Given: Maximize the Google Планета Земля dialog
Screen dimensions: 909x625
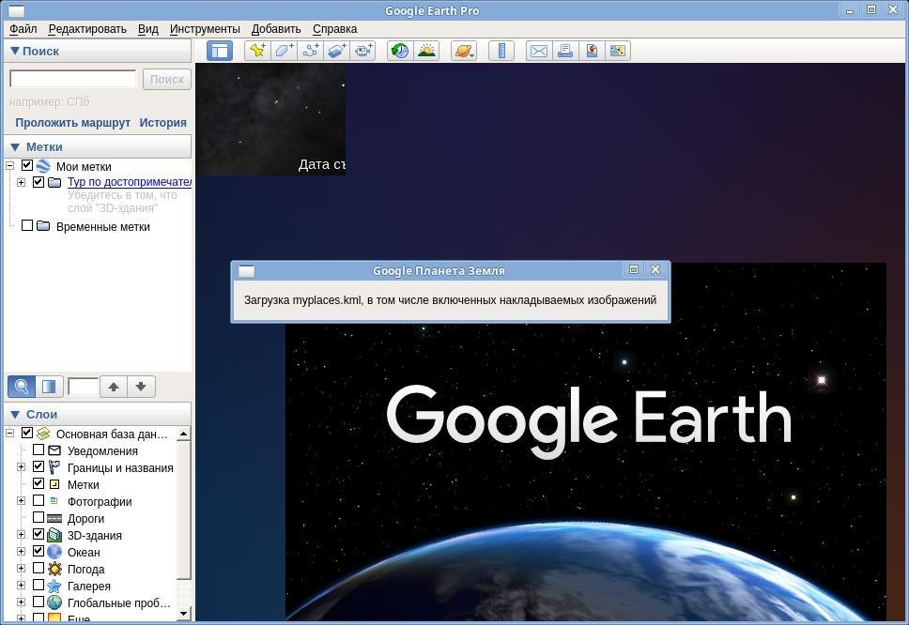Looking at the screenshot, I should 634,269.
